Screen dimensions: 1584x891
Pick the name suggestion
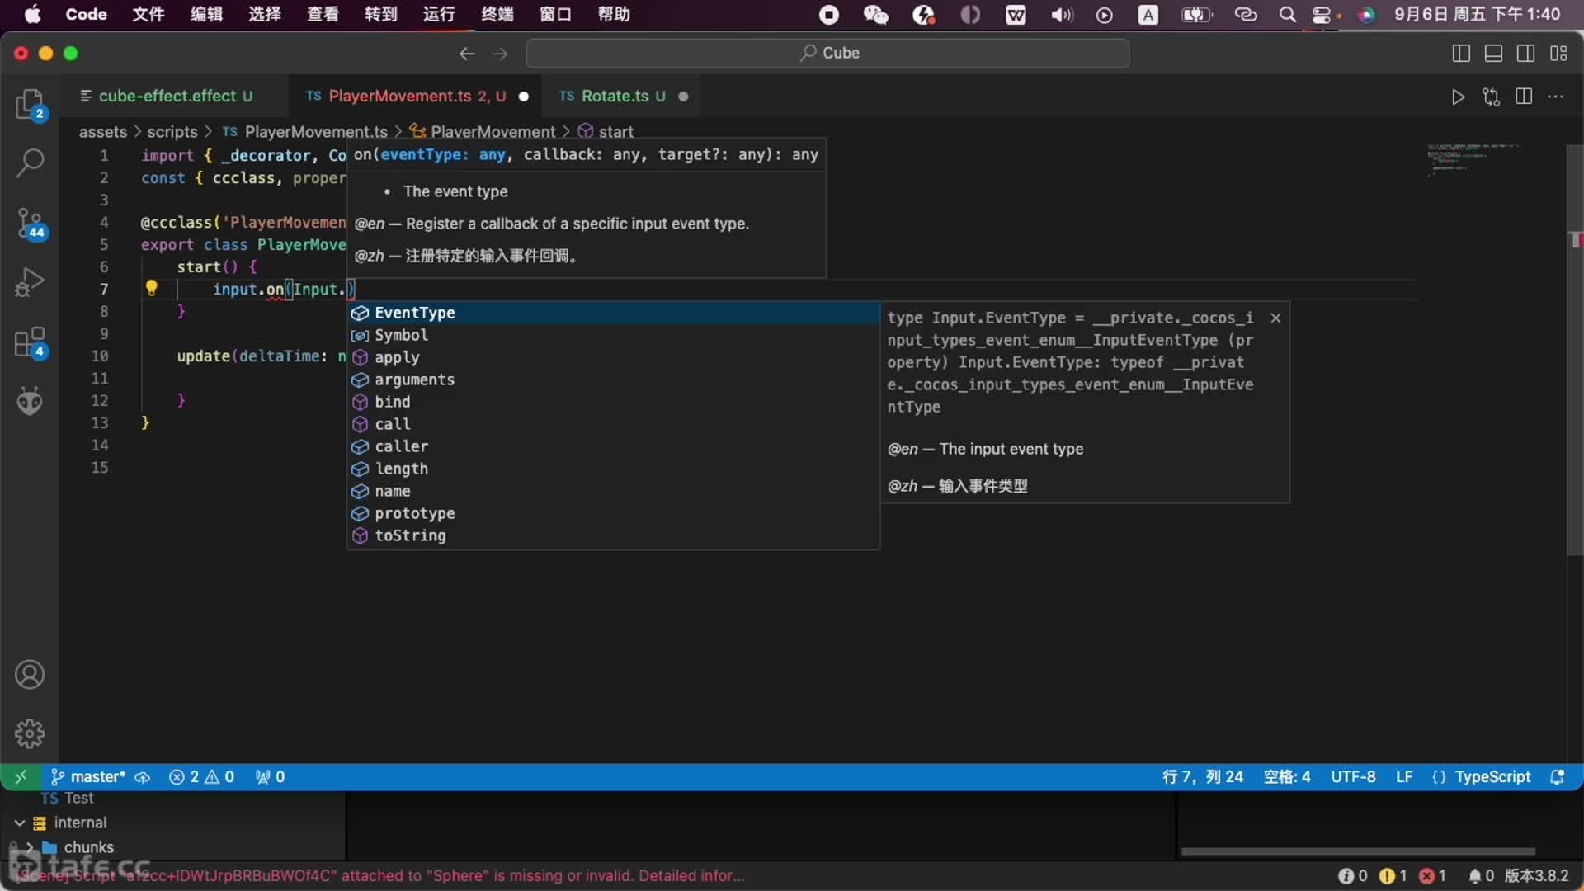pos(613,491)
